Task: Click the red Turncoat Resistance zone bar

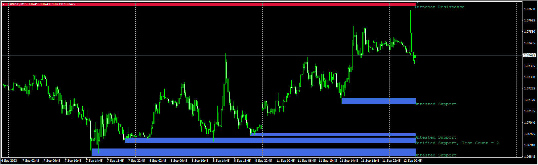Action: pos(208,4)
